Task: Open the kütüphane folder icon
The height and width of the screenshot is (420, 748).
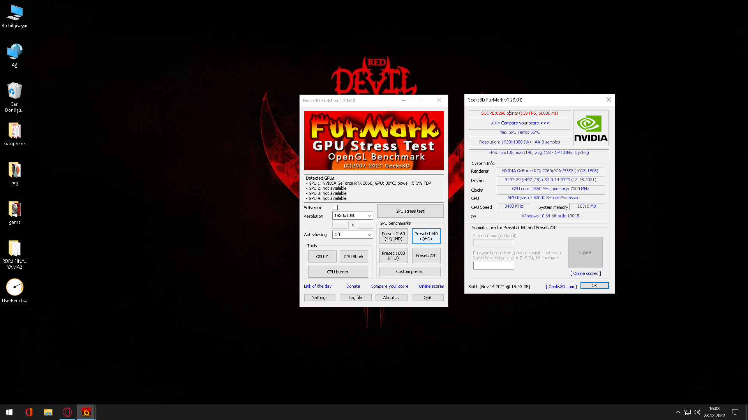Action: 15,131
